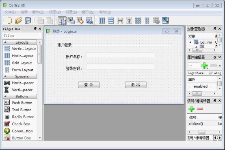Select Horizontal Spacer widget in Widget Box
Viewport: 225px width, 150px height.
click(x=20, y=83)
